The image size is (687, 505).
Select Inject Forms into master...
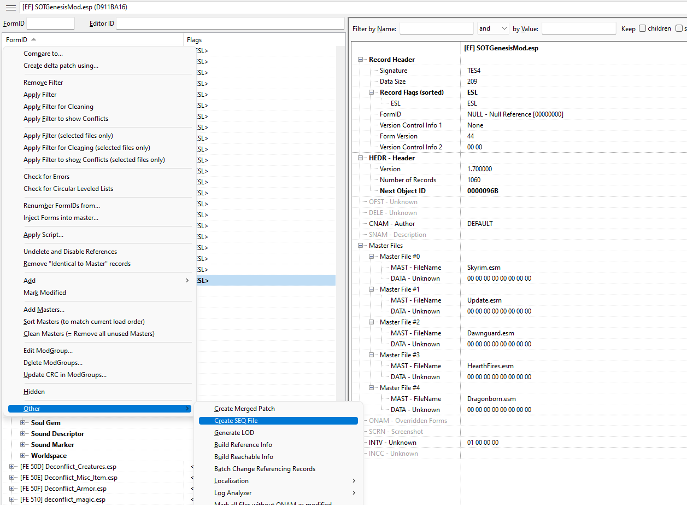tap(100, 218)
